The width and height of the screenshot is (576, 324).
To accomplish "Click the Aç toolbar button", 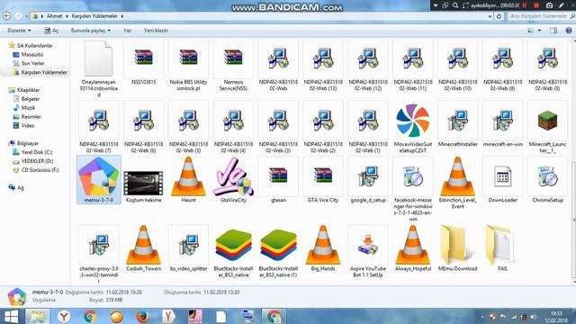I will pyautogui.click(x=51, y=31).
